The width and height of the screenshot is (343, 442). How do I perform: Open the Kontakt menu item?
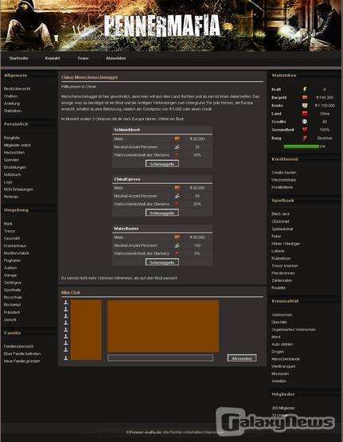click(x=53, y=58)
